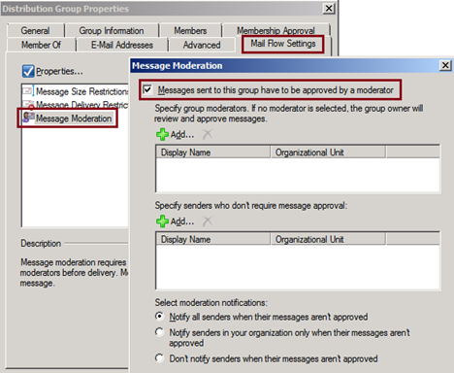The width and height of the screenshot is (454, 373).
Task: Select the E-Mail Addresses tab
Action: (x=122, y=45)
